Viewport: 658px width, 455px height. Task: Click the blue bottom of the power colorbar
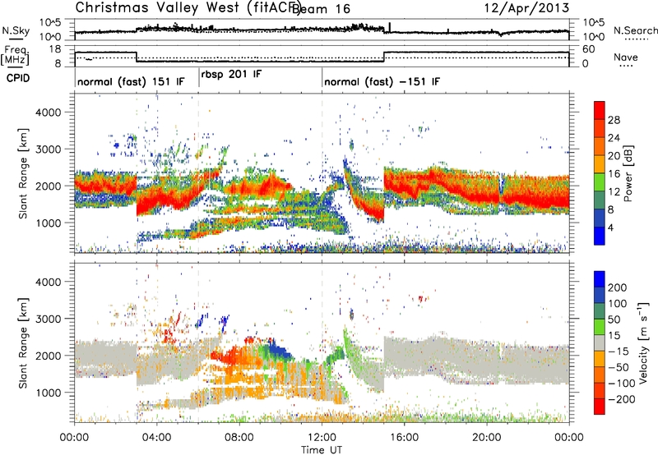600,236
